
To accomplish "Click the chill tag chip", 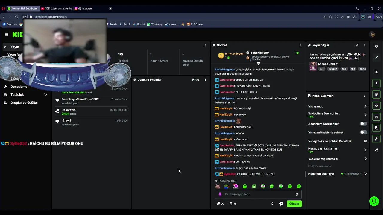I will [x=344, y=69].
